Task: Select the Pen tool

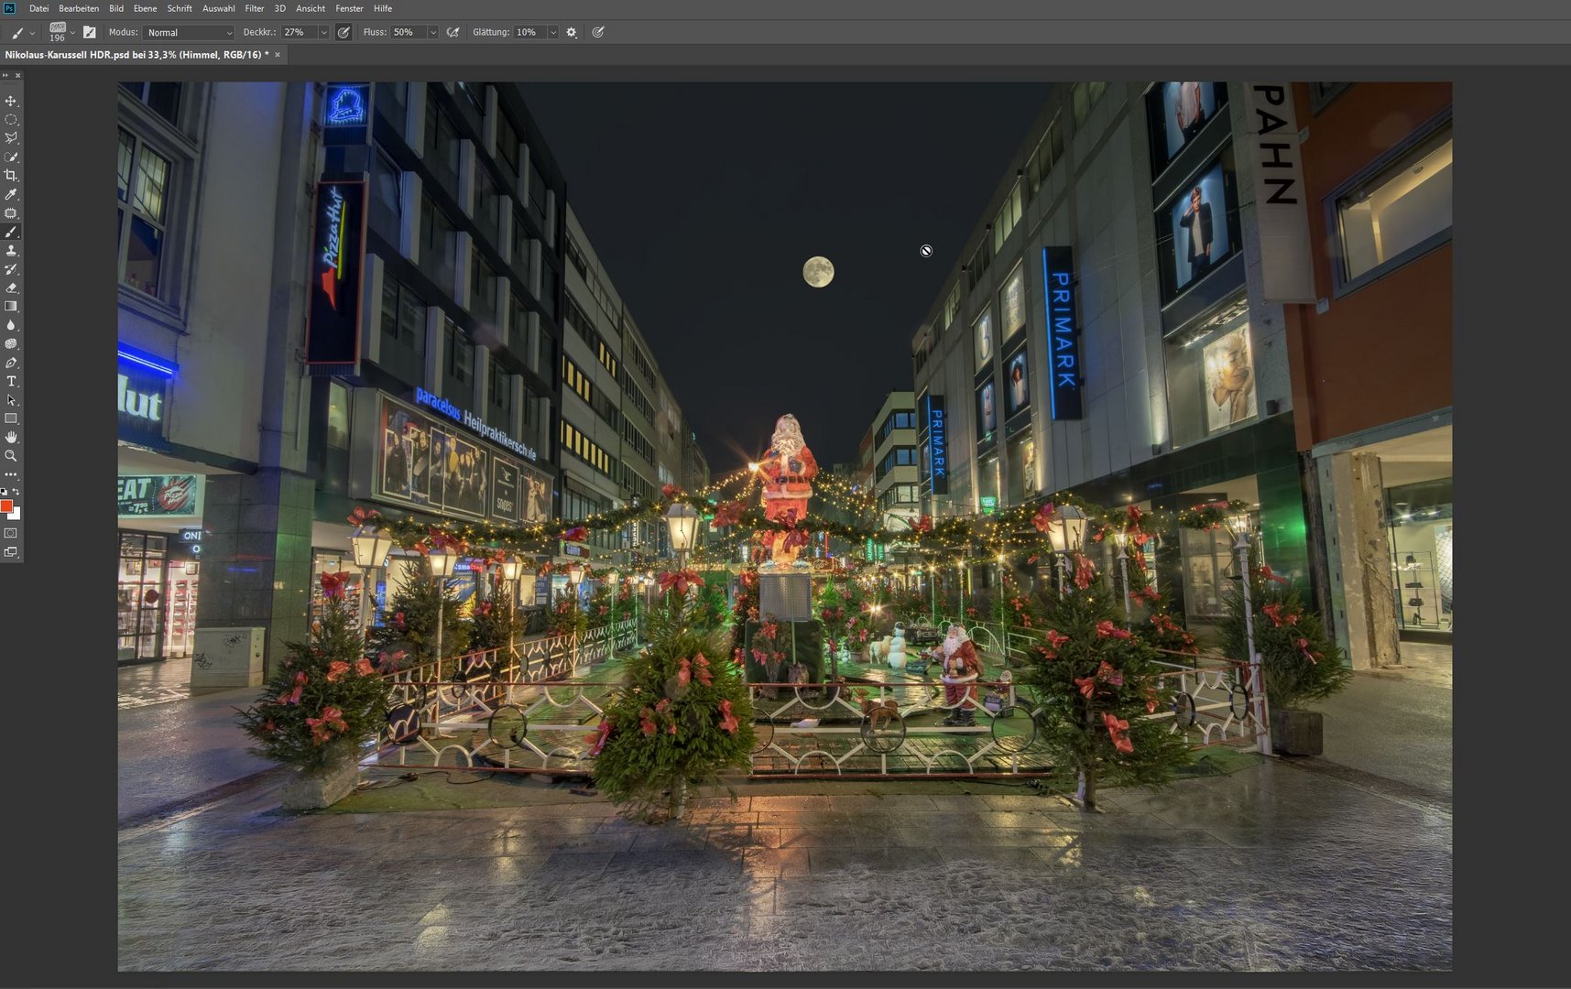Action: tap(11, 363)
